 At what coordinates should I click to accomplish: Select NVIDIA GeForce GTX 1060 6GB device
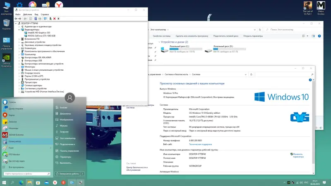pyautogui.click(x=42, y=36)
